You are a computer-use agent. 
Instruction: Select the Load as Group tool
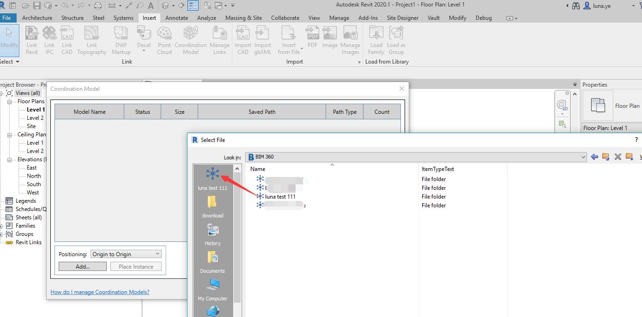point(396,40)
